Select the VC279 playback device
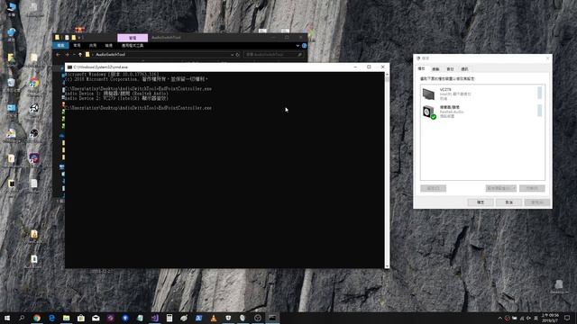This screenshot has height=324, width=577. [482, 94]
